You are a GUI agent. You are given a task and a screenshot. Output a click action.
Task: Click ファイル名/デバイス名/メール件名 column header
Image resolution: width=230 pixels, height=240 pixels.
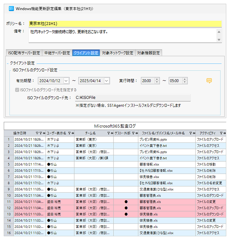click(x=163, y=133)
